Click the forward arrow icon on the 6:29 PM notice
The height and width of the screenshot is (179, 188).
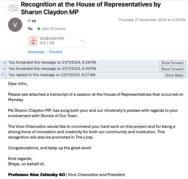4,62
